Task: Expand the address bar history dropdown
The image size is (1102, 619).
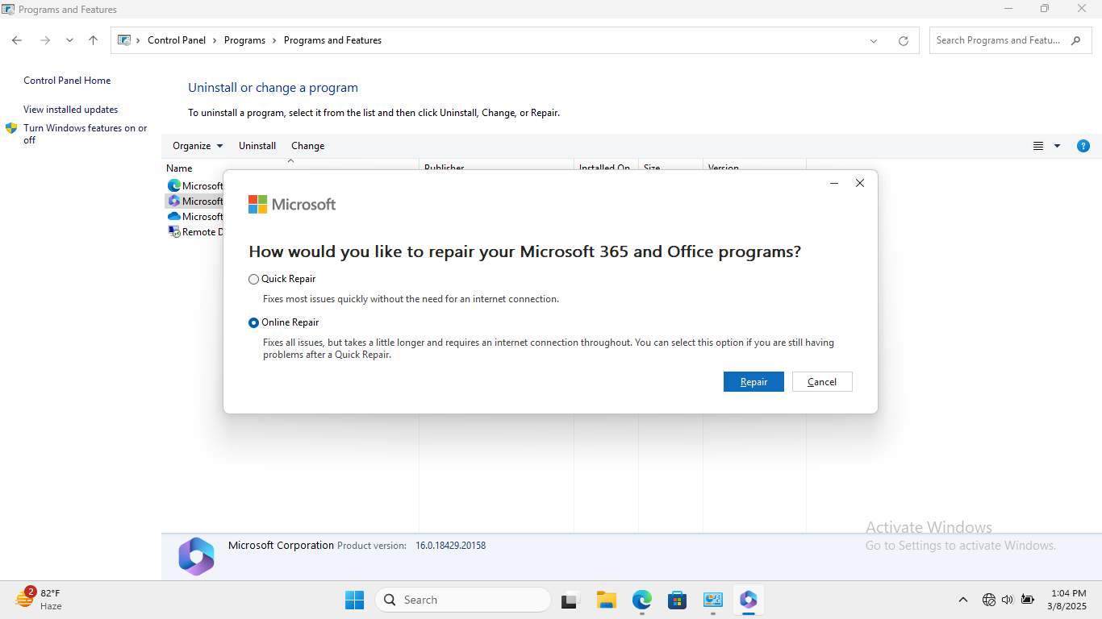Action: [x=874, y=40]
